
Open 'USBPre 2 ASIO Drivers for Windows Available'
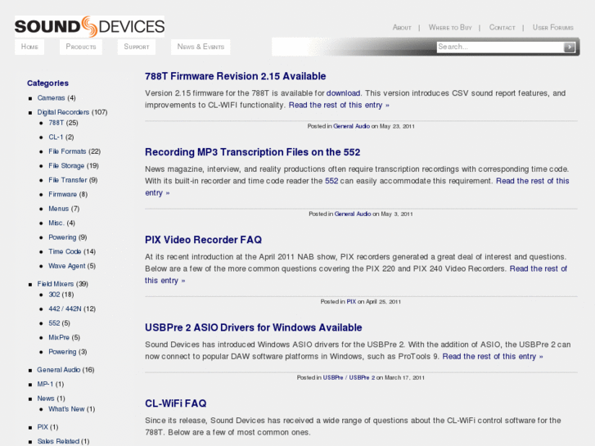tap(254, 327)
